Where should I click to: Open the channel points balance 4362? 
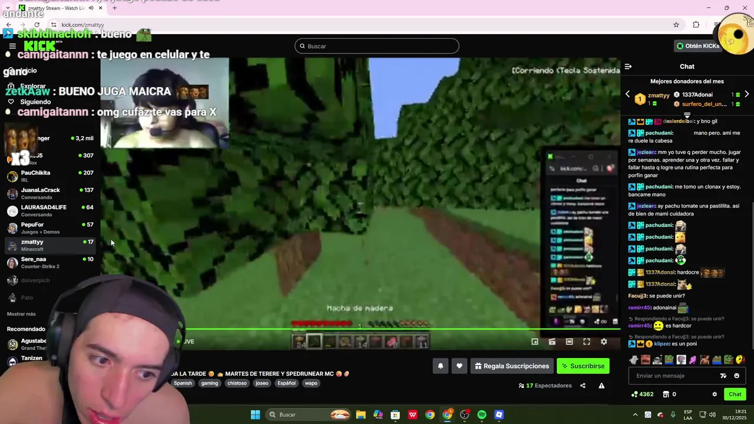point(642,395)
